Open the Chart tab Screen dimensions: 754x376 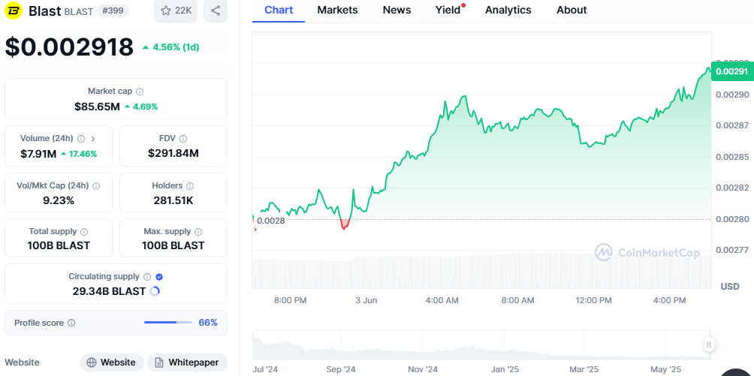coord(279,10)
